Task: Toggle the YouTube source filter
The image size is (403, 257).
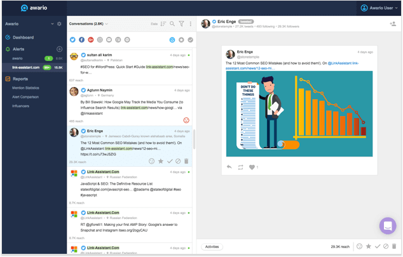Action: [109, 40]
